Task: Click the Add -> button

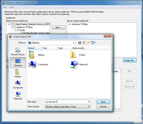Action: click(59, 27)
